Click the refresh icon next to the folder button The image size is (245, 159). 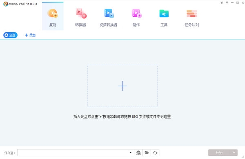coord(155,152)
